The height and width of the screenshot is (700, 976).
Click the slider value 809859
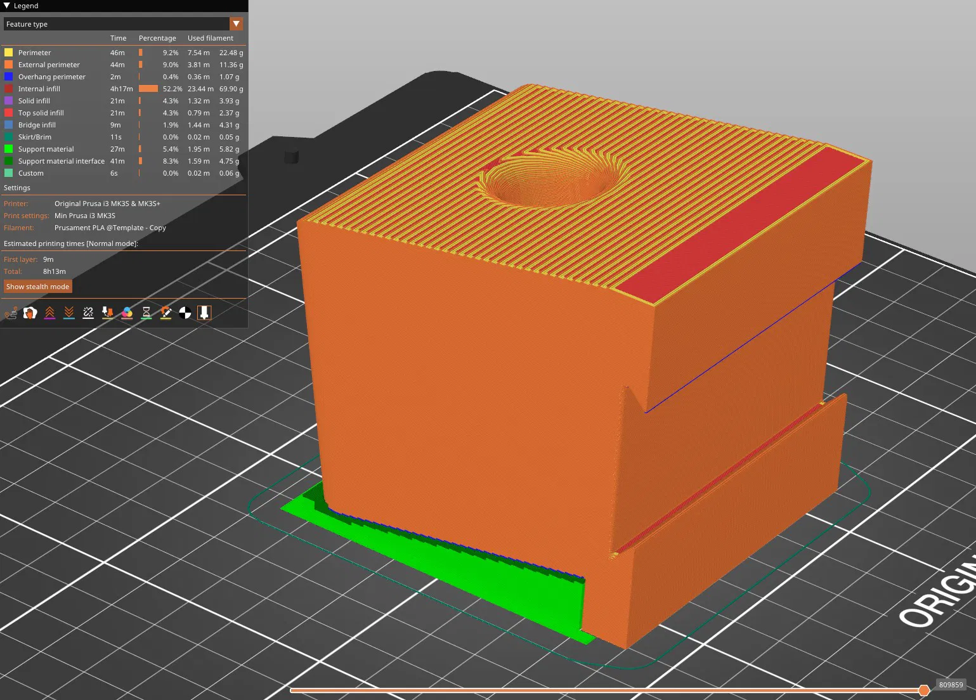point(951,685)
